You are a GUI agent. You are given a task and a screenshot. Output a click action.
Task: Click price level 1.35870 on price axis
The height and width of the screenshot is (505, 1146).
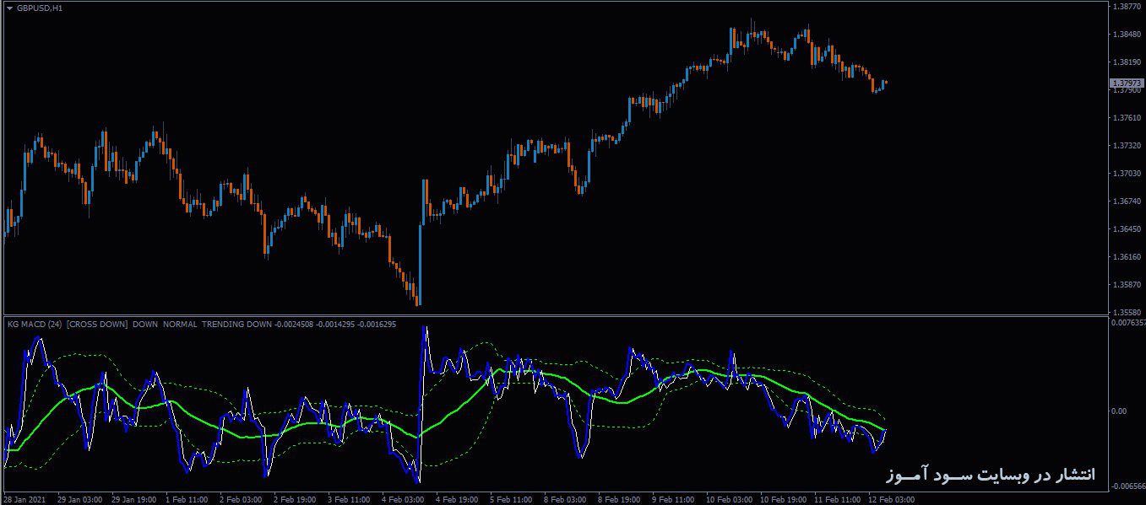pos(1128,285)
